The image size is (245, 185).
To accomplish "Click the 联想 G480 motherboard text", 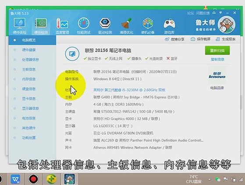I will [x=136, y=97].
